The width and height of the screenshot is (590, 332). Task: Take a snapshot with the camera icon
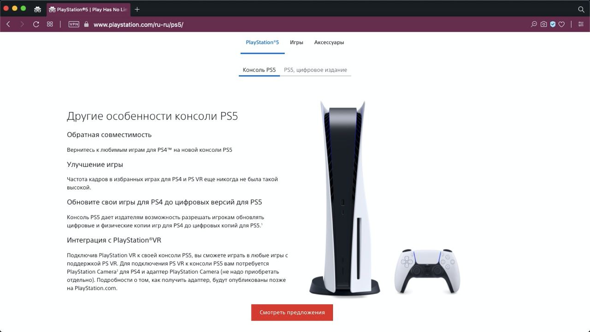tap(543, 24)
